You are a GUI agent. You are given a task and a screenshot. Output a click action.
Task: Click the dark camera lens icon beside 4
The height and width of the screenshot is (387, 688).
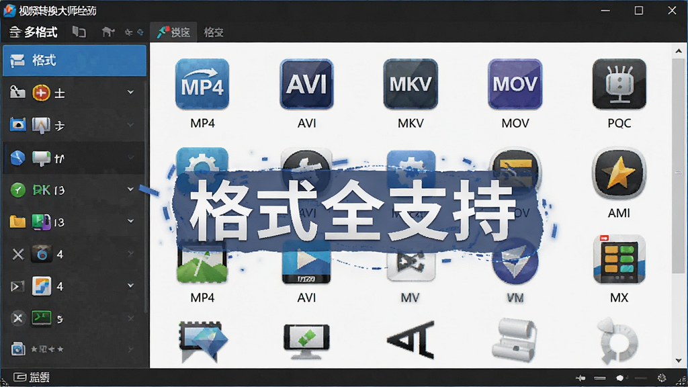[x=41, y=254]
